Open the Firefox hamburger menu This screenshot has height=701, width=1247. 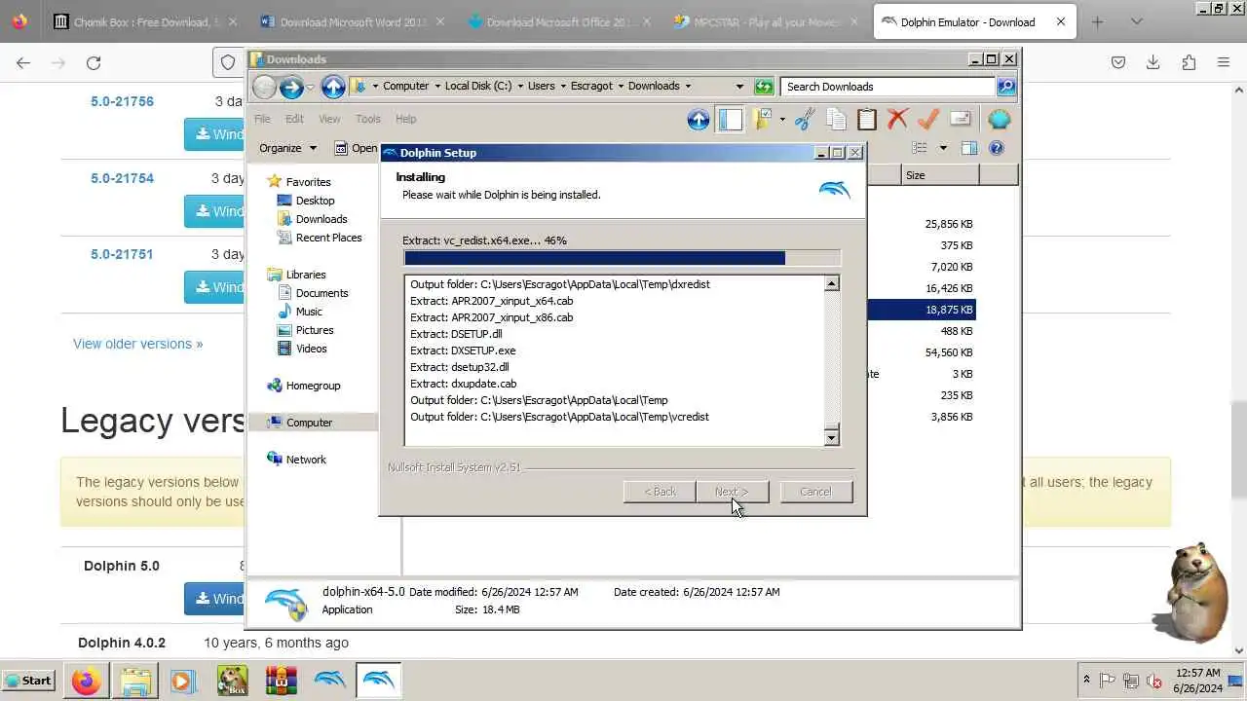(x=1224, y=62)
